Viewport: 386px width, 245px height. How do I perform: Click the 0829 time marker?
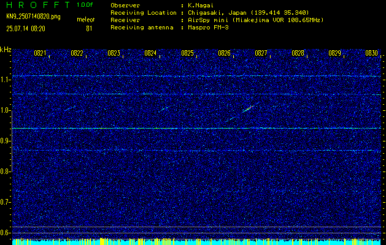tap(335, 53)
